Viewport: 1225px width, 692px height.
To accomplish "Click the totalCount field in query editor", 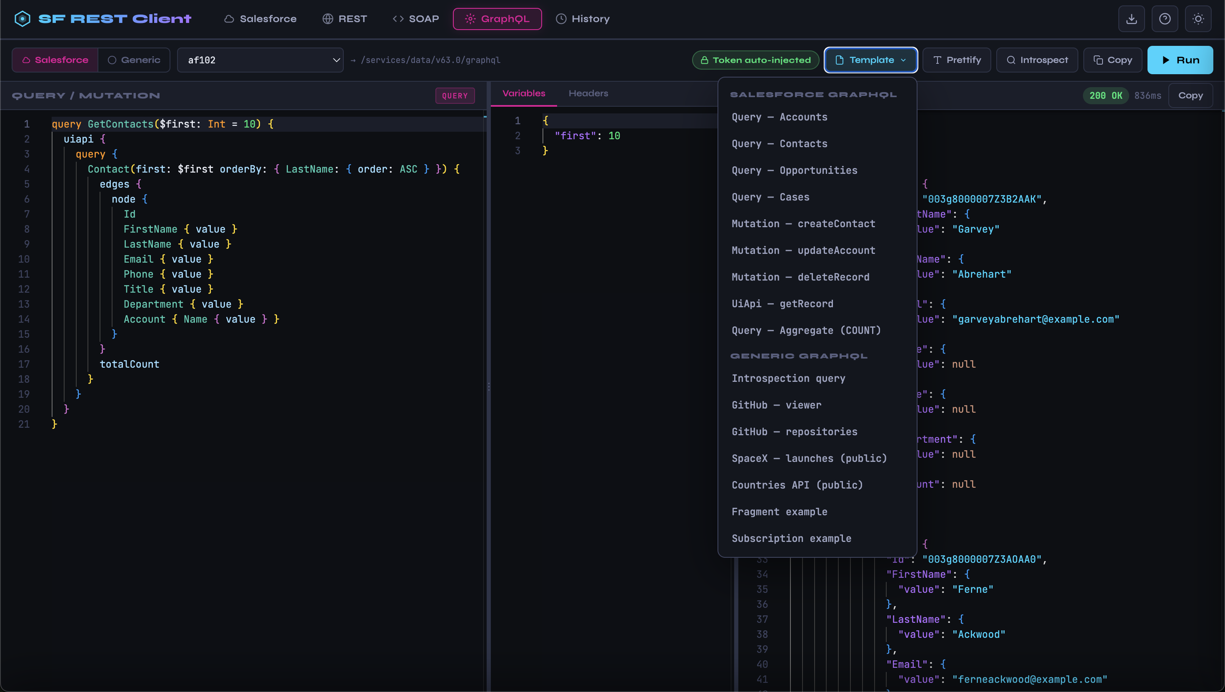I will (x=129, y=365).
